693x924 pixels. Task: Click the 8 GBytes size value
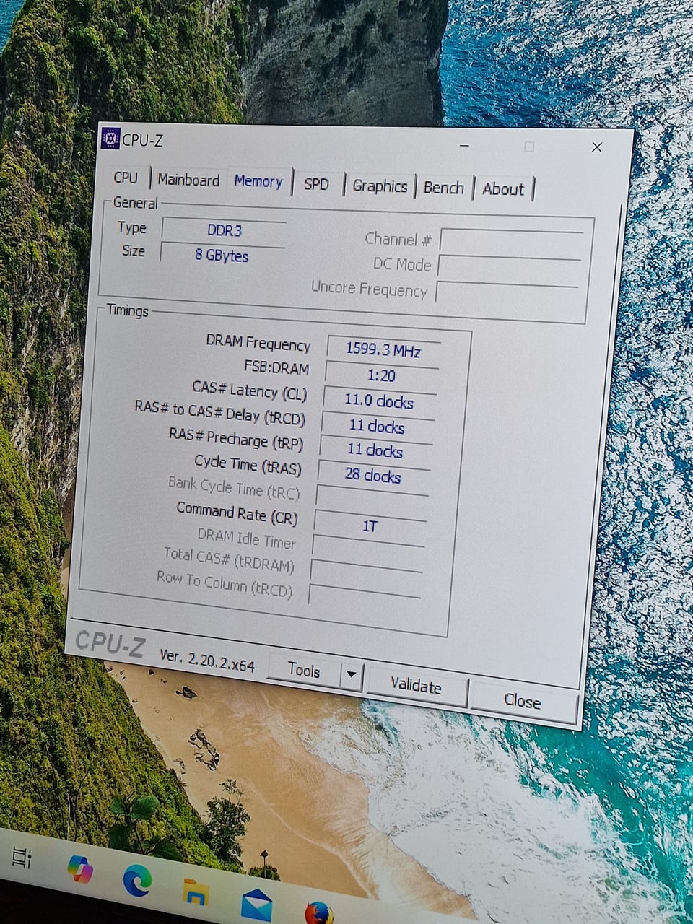(x=222, y=256)
